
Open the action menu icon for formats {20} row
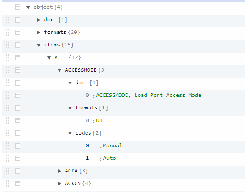click(x=18, y=33)
